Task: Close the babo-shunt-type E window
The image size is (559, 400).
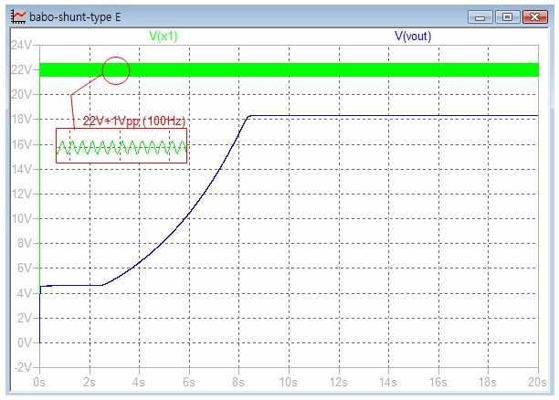Action: tap(534, 16)
